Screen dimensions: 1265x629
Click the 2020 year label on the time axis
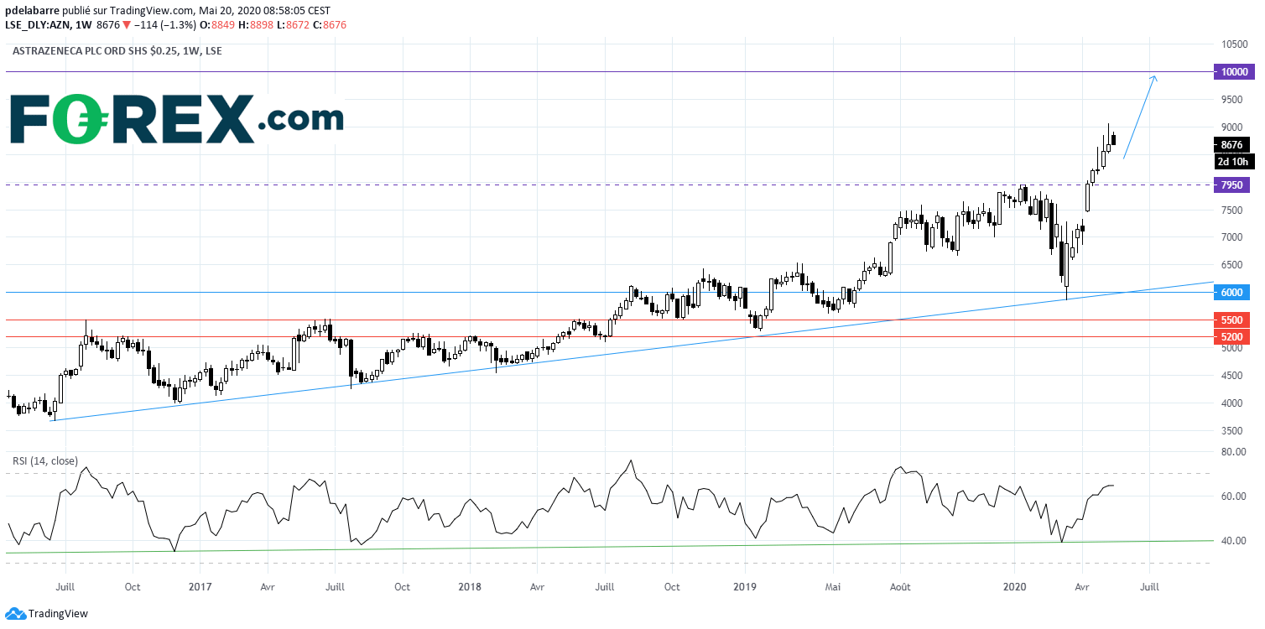tap(1015, 587)
